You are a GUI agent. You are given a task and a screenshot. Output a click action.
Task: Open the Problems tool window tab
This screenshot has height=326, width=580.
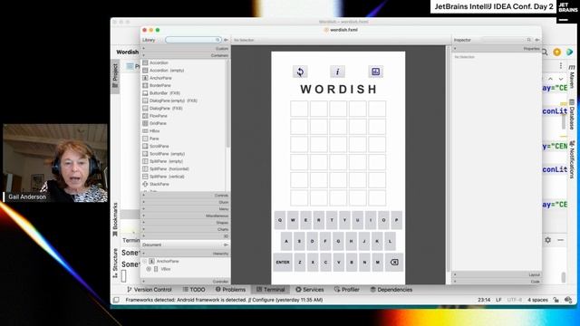[x=230, y=290]
